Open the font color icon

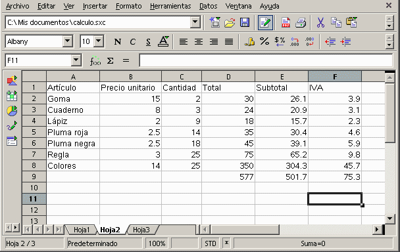[x=163, y=41]
